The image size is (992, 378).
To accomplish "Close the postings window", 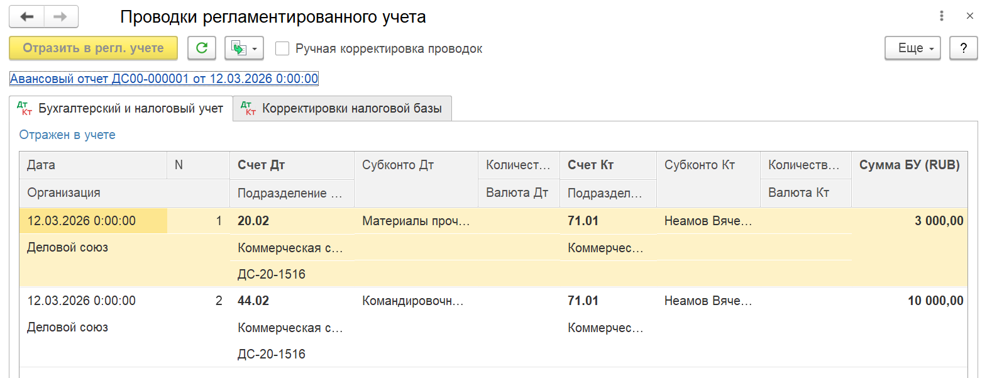I will tap(970, 16).
